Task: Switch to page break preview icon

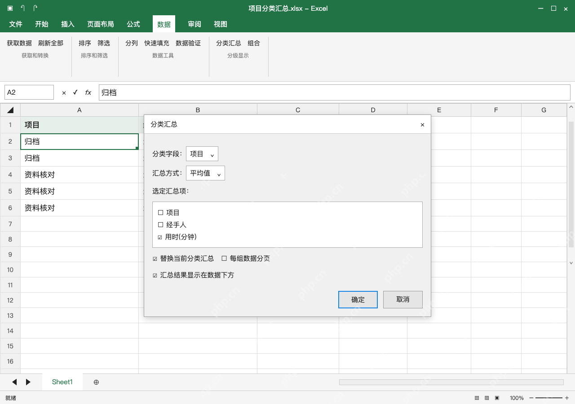Action: (497, 398)
